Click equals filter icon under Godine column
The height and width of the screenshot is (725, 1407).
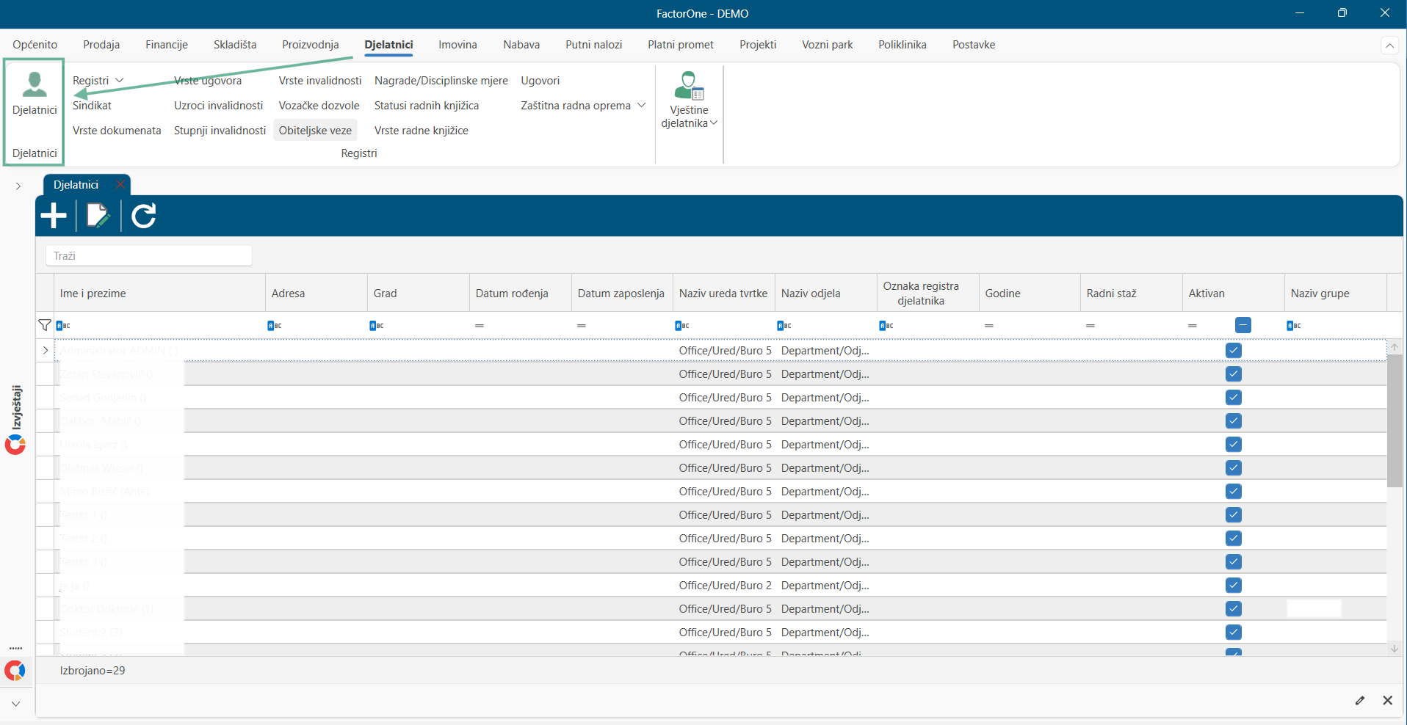pos(989,325)
